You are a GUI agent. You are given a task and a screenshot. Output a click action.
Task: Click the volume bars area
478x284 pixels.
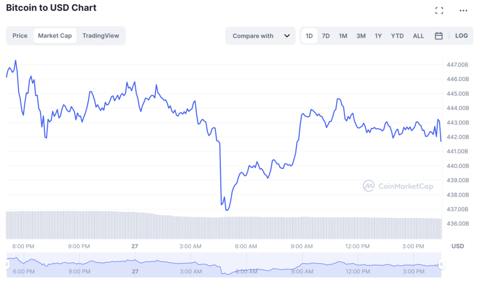tap(224, 227)
